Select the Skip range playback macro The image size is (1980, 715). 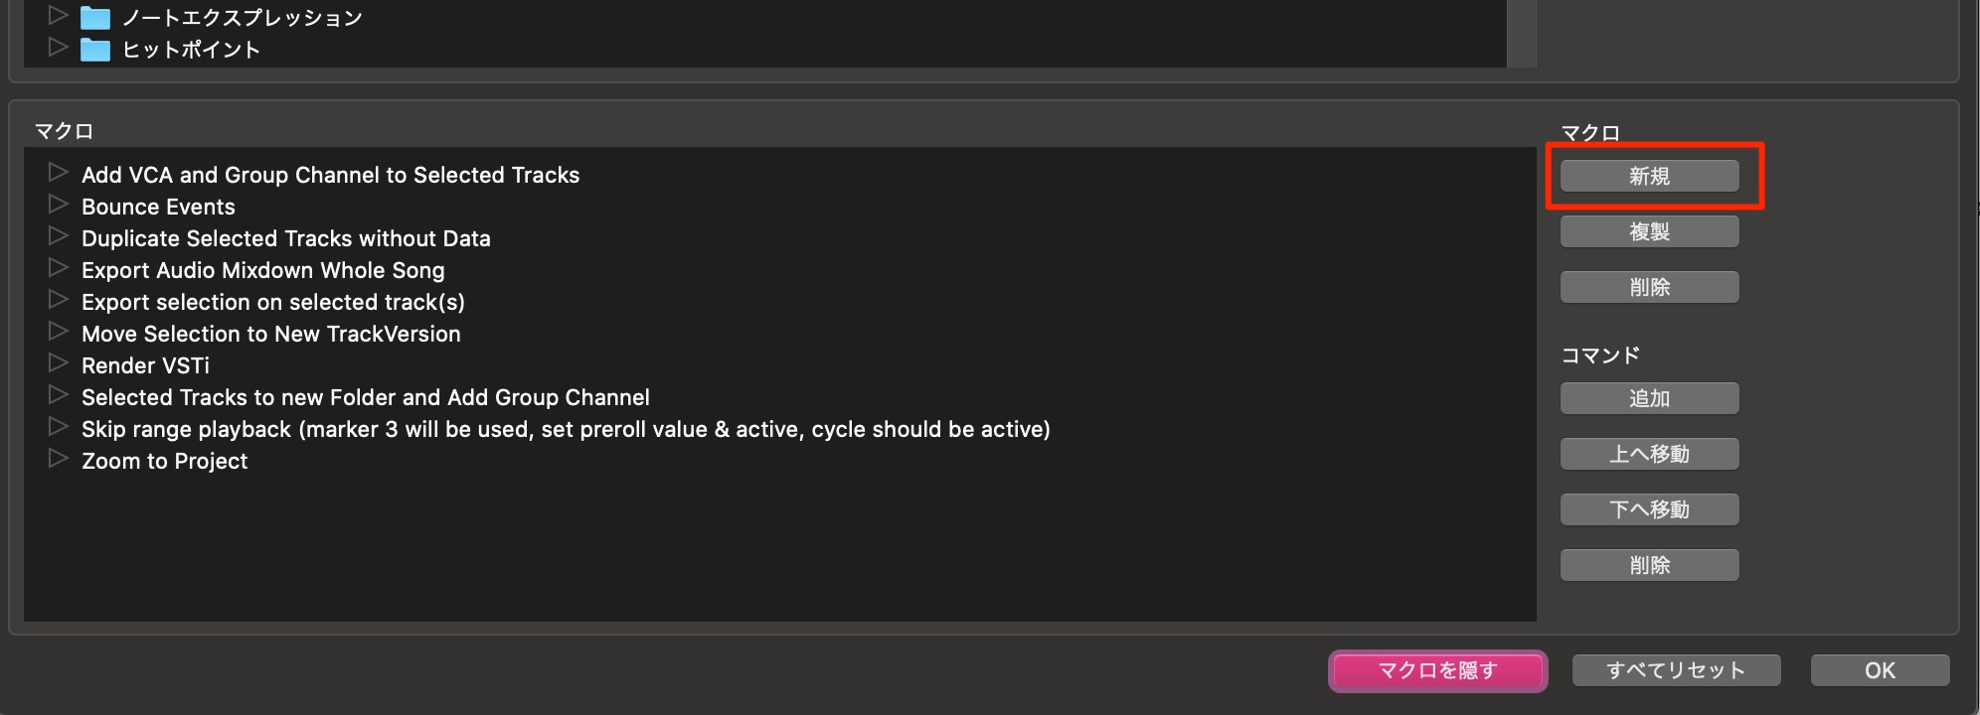[566, 429]
